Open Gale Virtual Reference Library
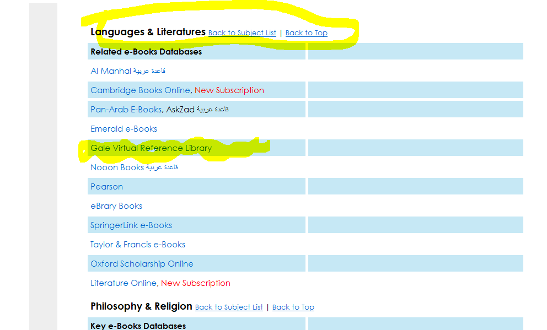This screenshot has height=330, width=547. click(x=151, y=148)
